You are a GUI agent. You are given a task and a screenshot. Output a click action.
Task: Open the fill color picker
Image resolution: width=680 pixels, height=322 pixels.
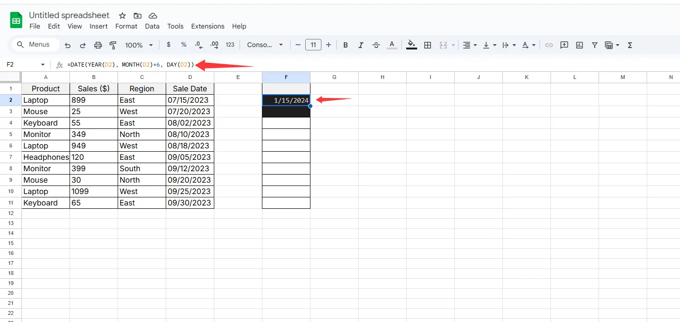click(412, 45)
